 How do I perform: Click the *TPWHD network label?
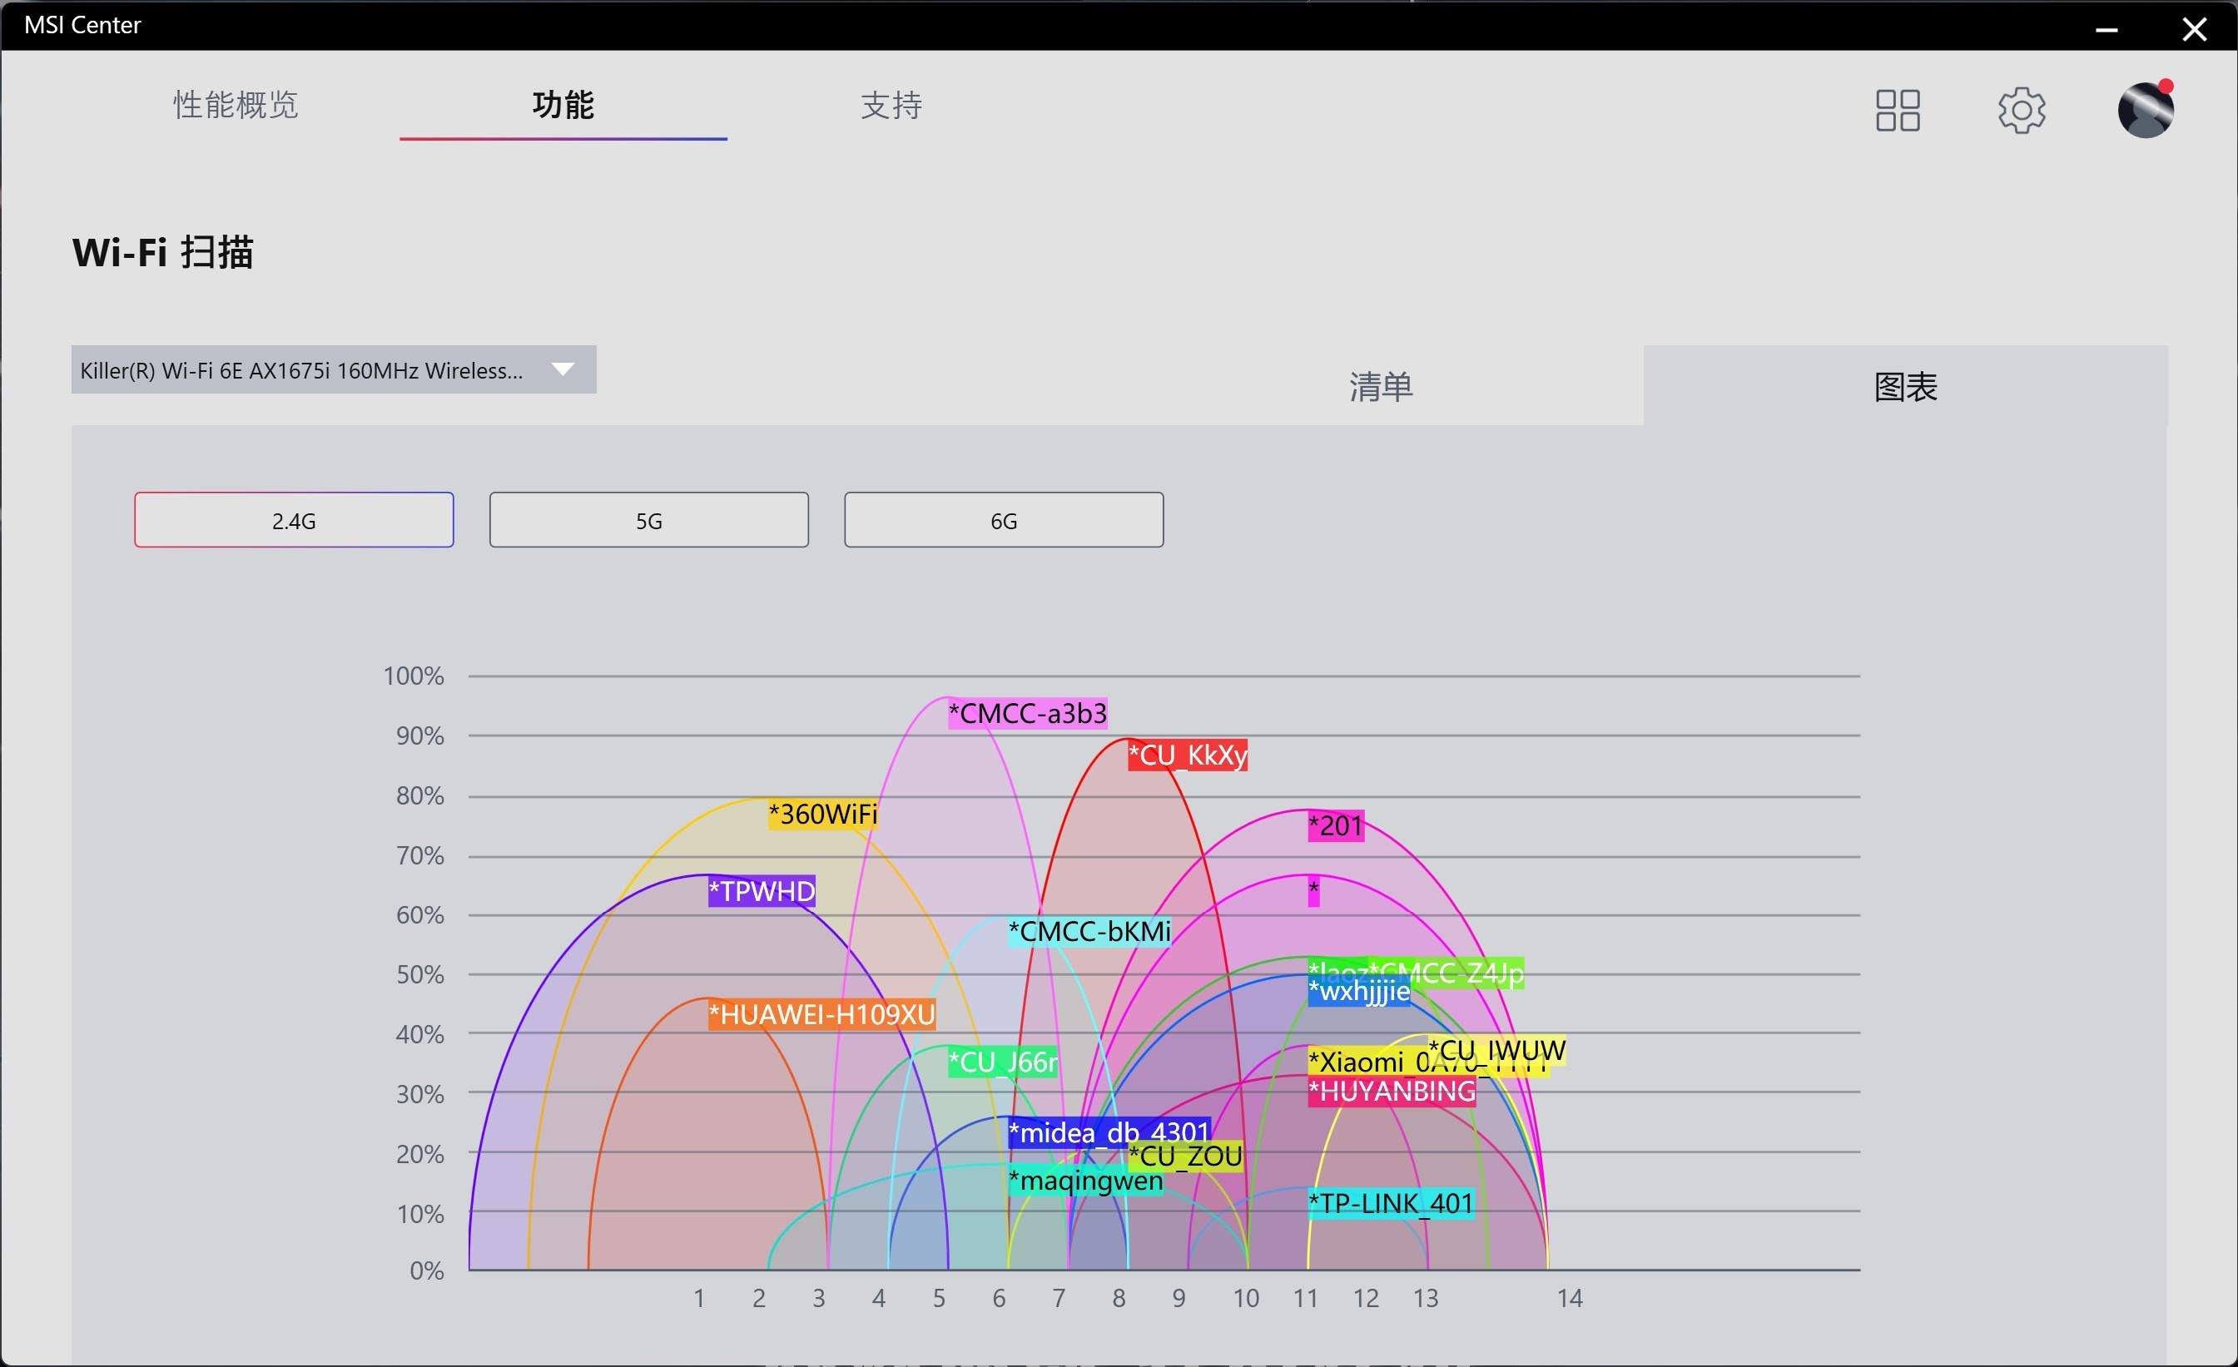point(762,891)
